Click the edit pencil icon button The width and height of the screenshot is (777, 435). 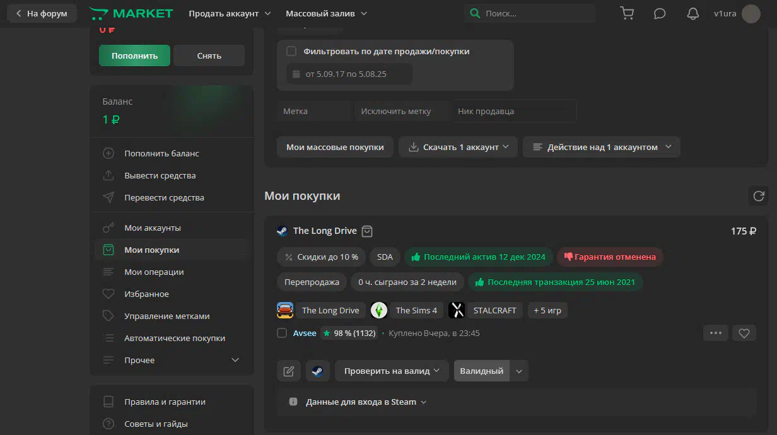[x=289, y=371]
